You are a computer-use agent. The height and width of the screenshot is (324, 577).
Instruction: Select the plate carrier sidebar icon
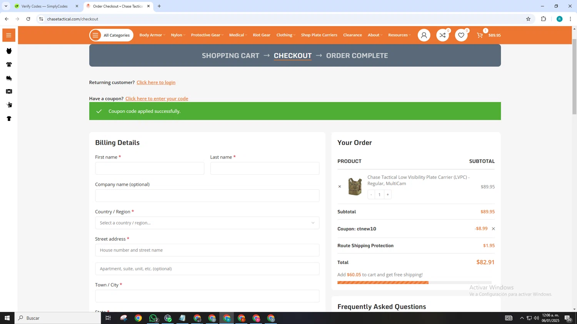9,64
